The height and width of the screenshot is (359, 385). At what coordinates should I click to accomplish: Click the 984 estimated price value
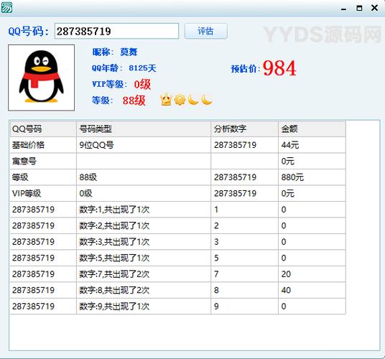click(279, 68)
